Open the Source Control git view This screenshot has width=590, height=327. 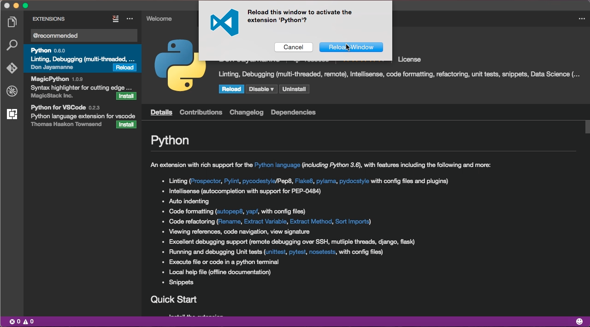(x=12, y=68)
